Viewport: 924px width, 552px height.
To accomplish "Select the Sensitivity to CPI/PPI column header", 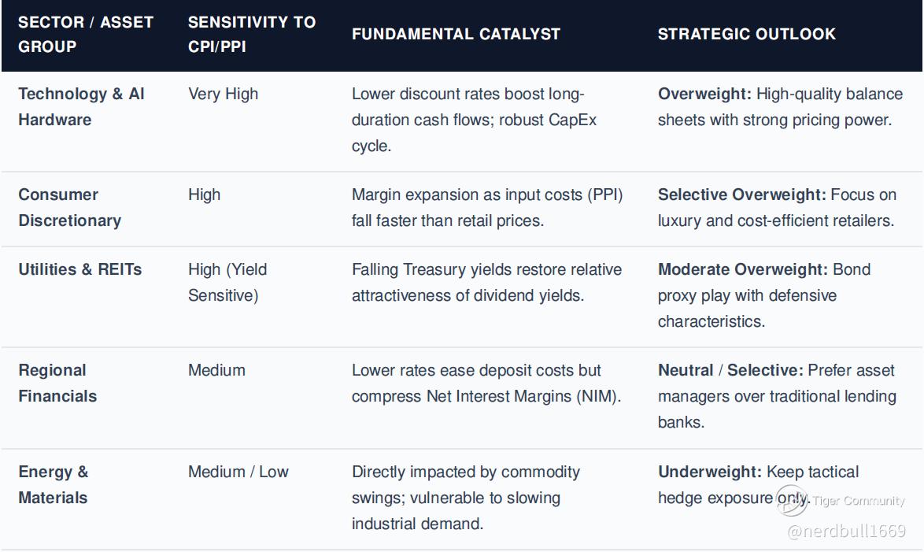I will click(x=252, y=34).
